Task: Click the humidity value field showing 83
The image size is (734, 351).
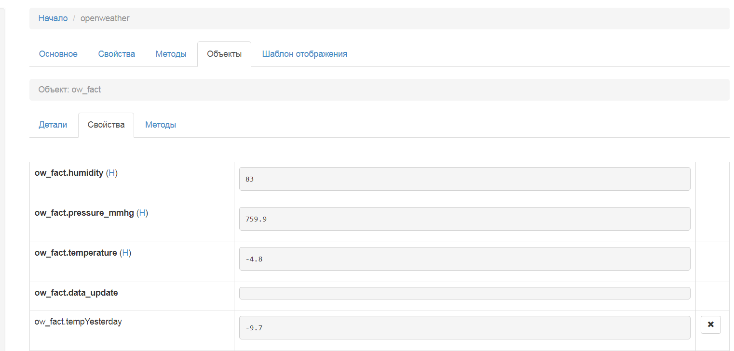Action: point(464,179)
